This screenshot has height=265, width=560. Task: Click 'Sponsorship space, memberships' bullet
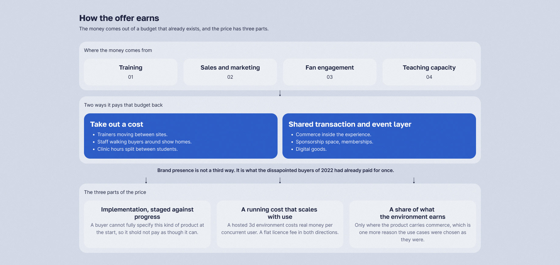point(334,142)
